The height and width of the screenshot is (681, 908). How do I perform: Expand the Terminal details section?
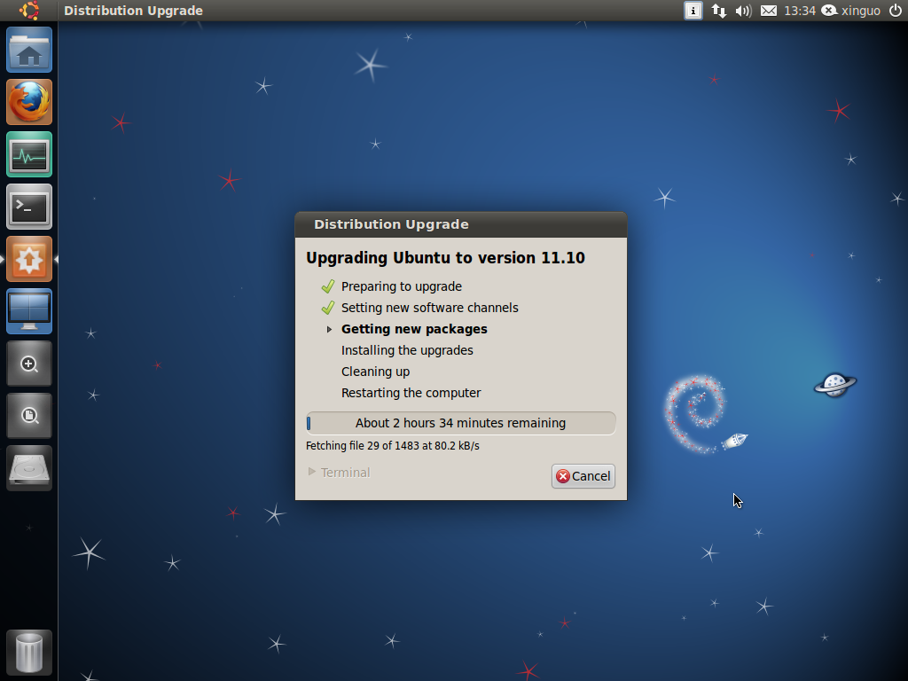tap(339, 473)
